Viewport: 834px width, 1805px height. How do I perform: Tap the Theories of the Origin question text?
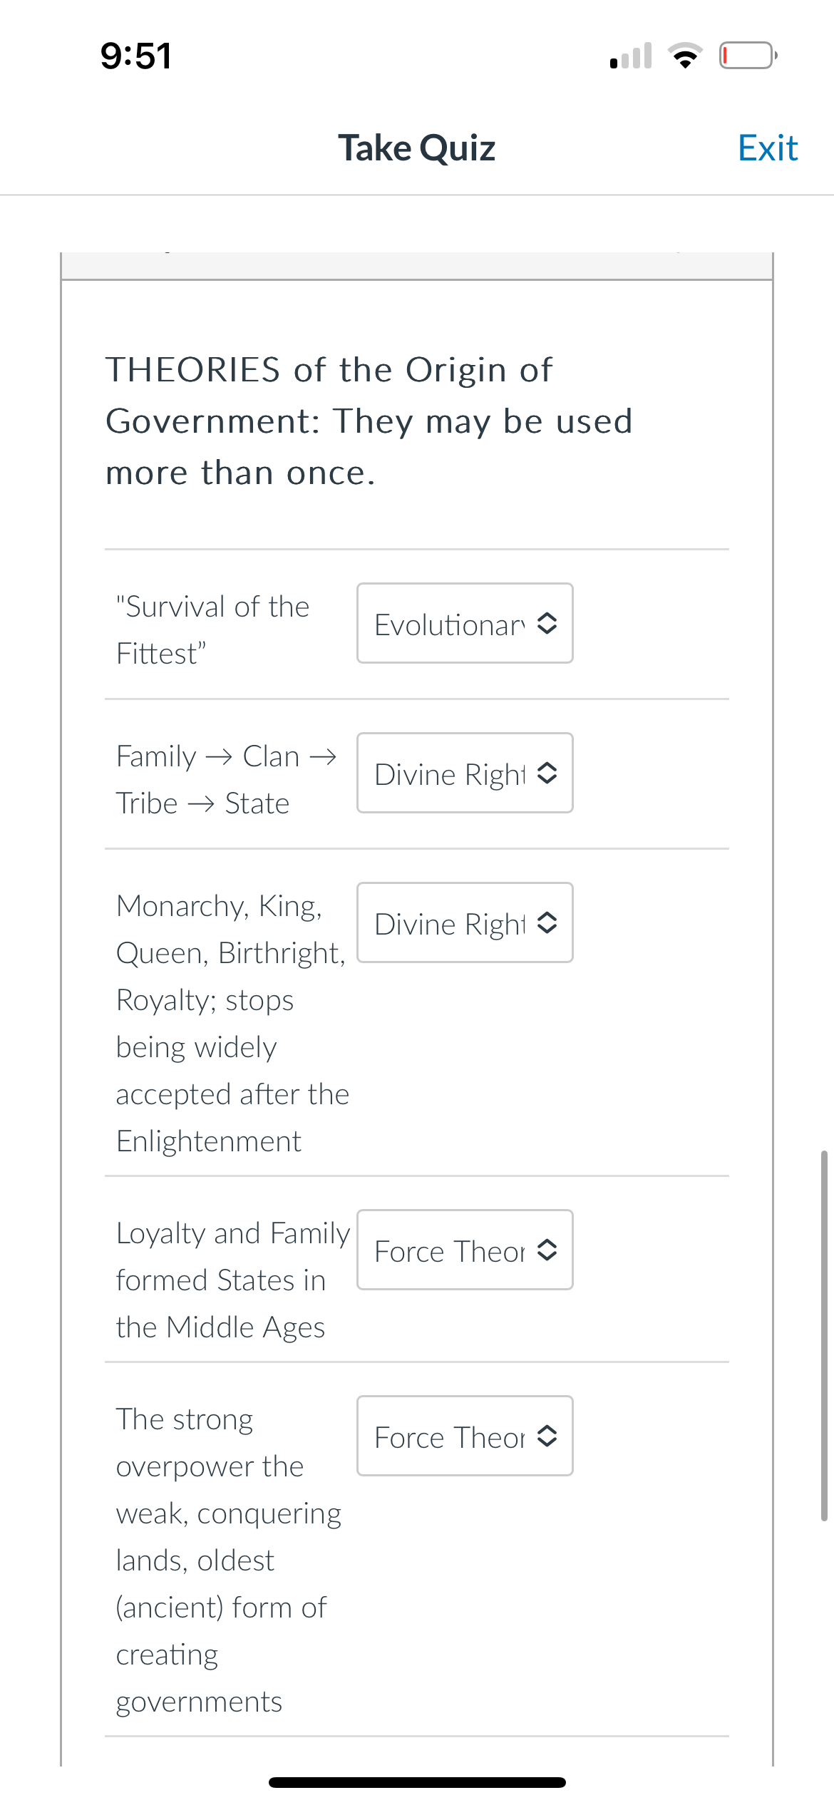(369, 421)
